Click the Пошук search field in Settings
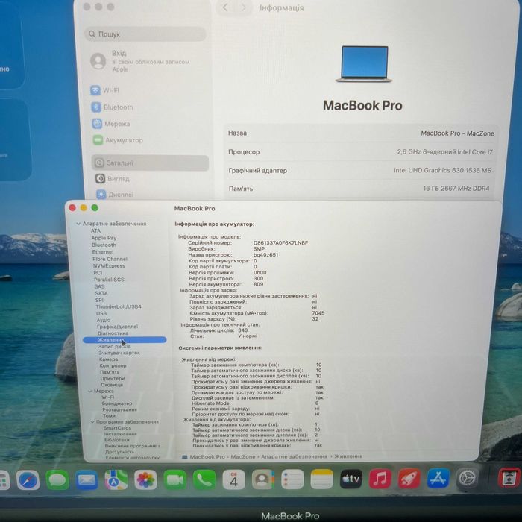The width and height of the screenshot is (522, 522). point(145,34)
